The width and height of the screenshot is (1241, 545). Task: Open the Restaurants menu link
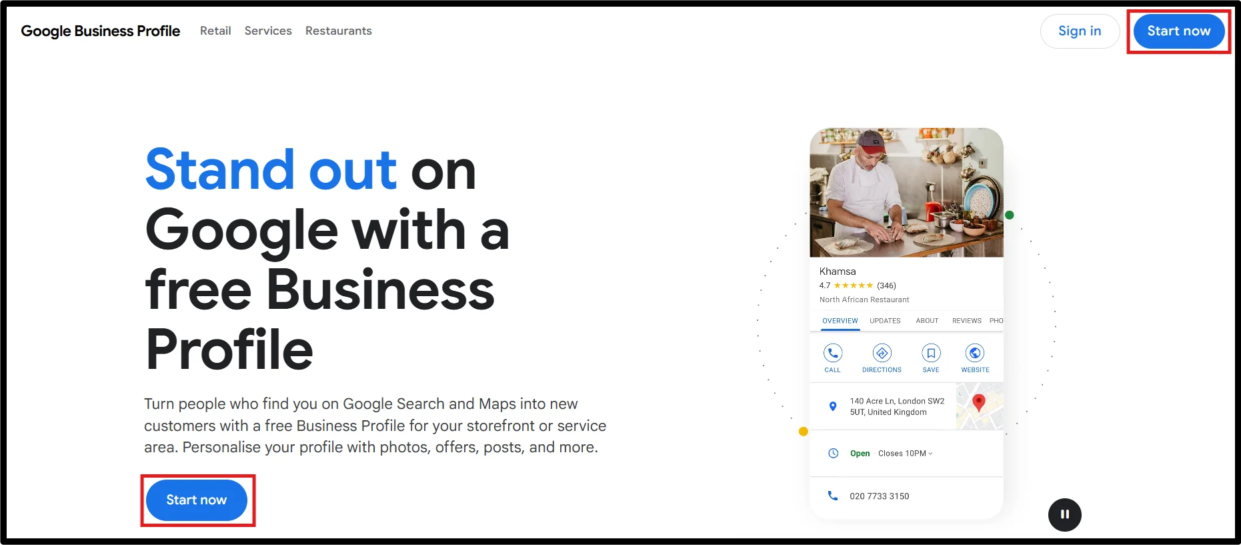[x=339, y=31]
